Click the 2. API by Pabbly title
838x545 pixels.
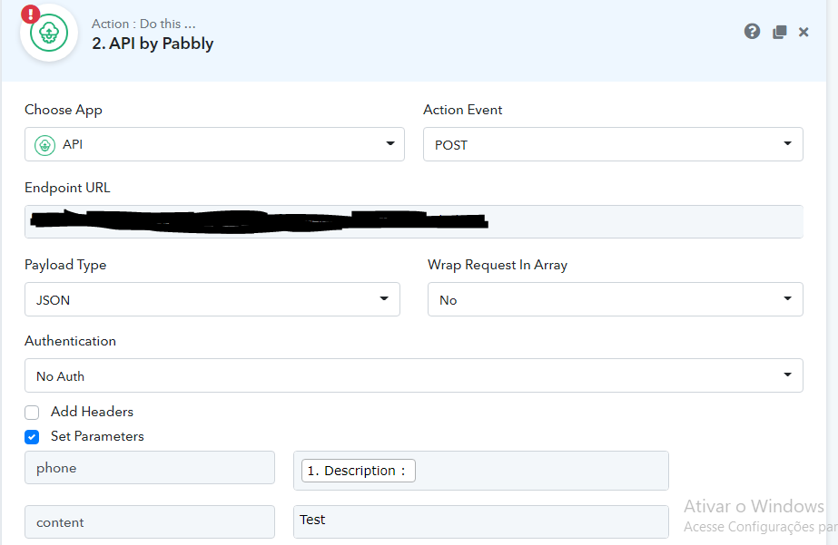[153, 44]
